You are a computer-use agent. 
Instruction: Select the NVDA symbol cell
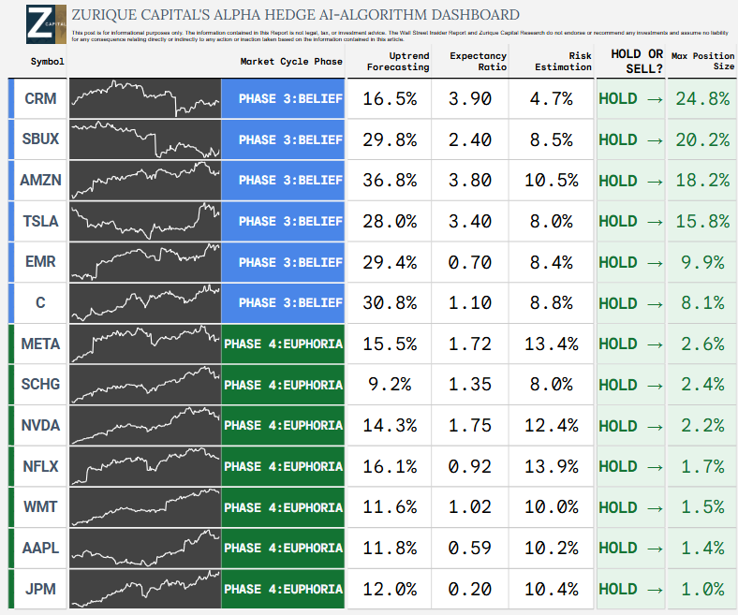[x=40, y=425]
